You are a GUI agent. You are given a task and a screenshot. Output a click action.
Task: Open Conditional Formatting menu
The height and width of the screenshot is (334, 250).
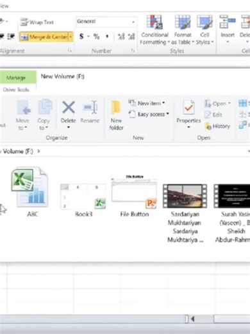154,30
